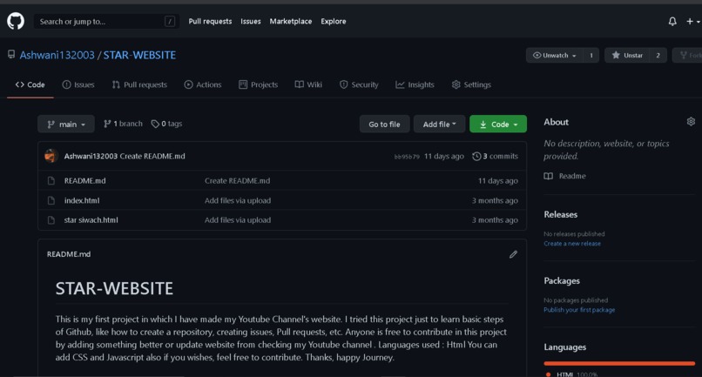This screenshot has height=377, width=702.
Task: Switch to the repository Pull requests tab
Action: [139, 84]
